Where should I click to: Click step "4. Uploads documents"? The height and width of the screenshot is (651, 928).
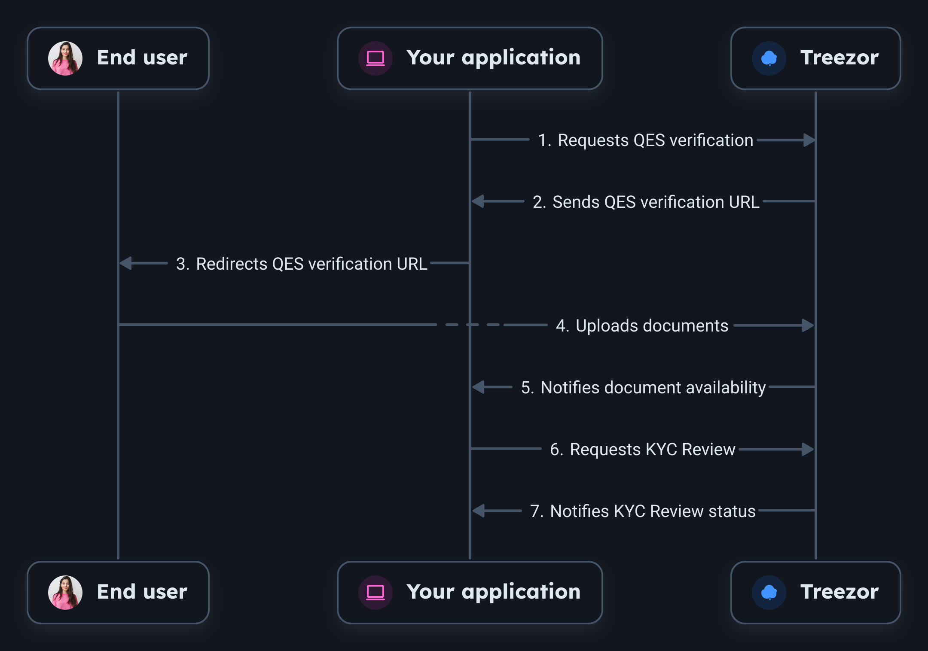pyautogui.click(x=642, y=326)
